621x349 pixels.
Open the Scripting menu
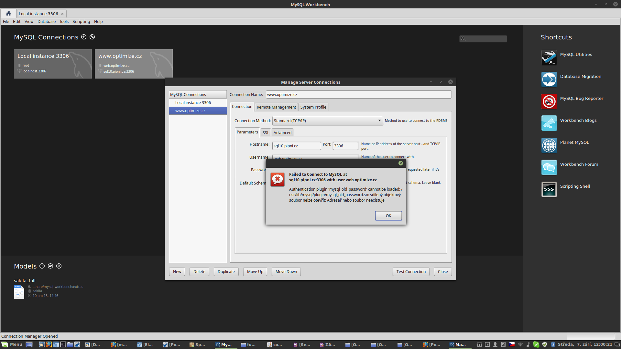81,21
